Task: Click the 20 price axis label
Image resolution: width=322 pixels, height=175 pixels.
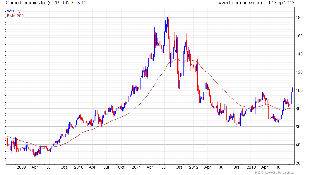Action: pos(298,163)
